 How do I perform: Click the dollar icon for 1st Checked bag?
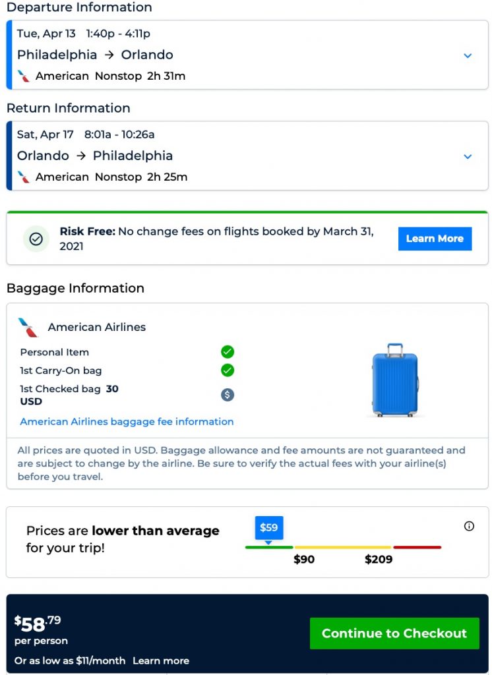pos(228,395)
